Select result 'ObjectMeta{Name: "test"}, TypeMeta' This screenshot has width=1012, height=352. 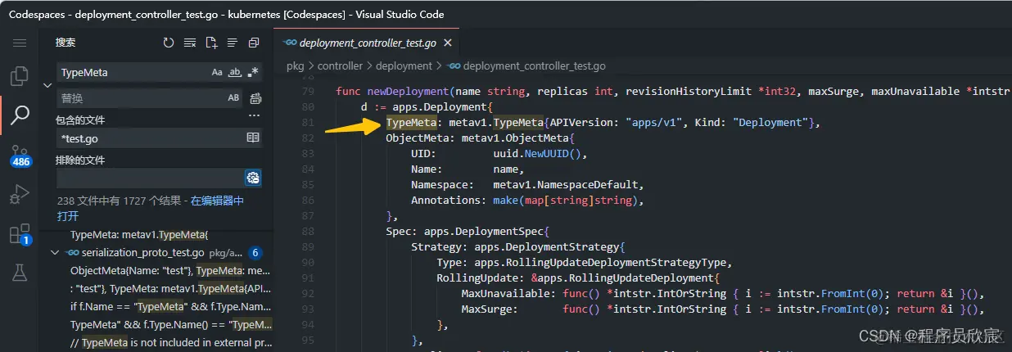[169, 271]
